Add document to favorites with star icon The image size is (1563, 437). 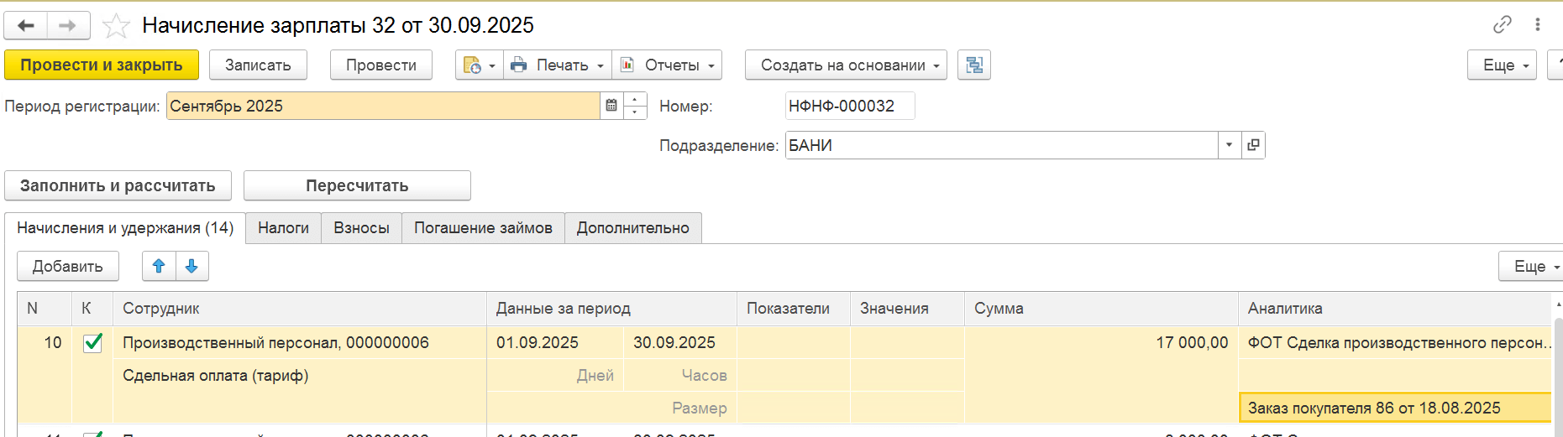[116, 26]
